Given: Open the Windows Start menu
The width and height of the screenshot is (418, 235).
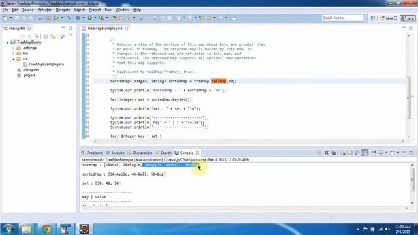Looking at the screenshot, I should [8, 229].
